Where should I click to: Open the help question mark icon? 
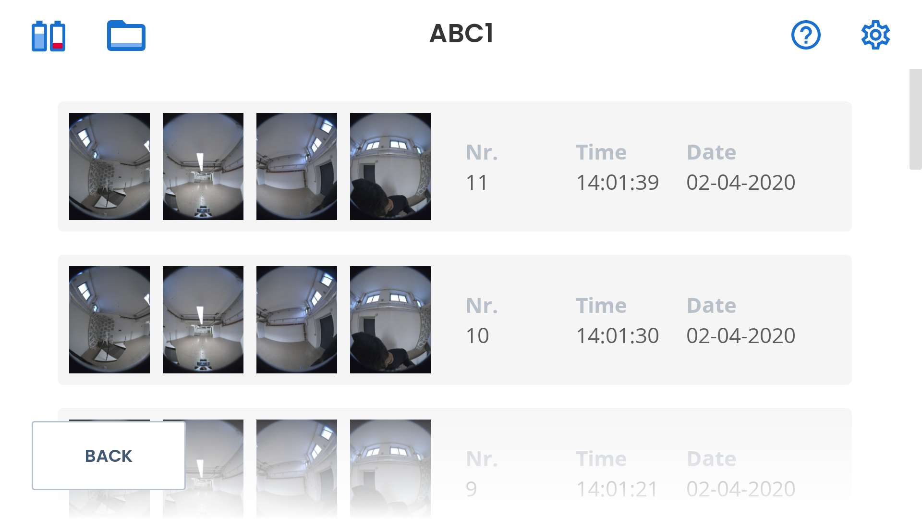(806, 35)
